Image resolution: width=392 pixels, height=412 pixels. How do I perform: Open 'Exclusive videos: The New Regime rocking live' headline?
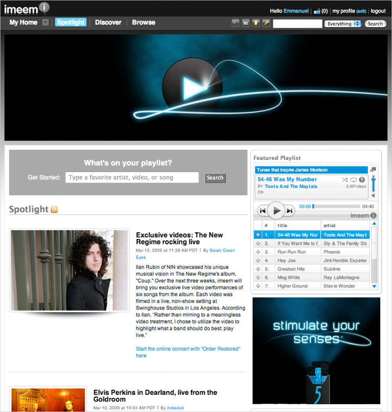179,238
